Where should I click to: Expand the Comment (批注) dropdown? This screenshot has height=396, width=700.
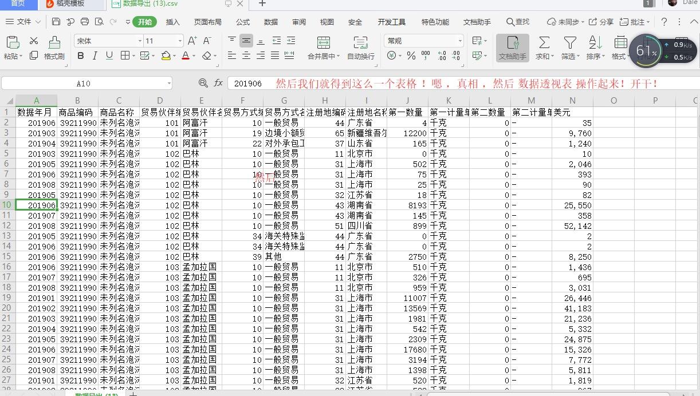pyautogui.click(x=648, y=22)
